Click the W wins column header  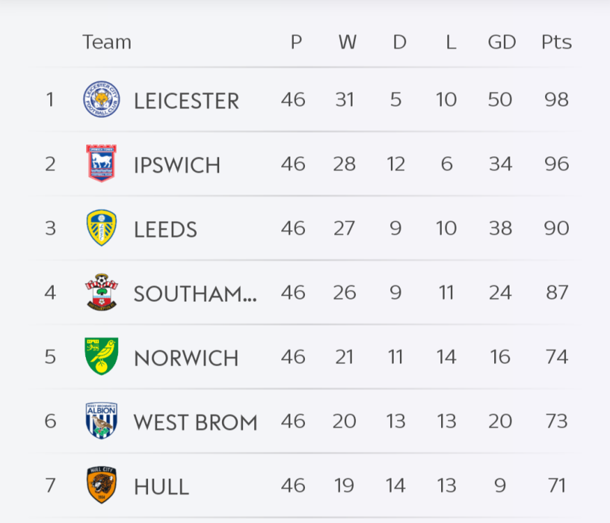pyautogui.click(x=347, y=43)
